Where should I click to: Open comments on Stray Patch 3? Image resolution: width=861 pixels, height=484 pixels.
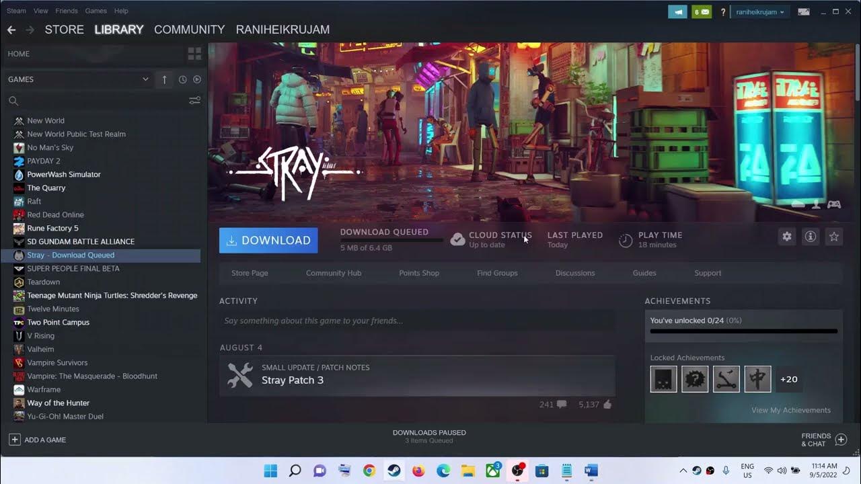562,405
